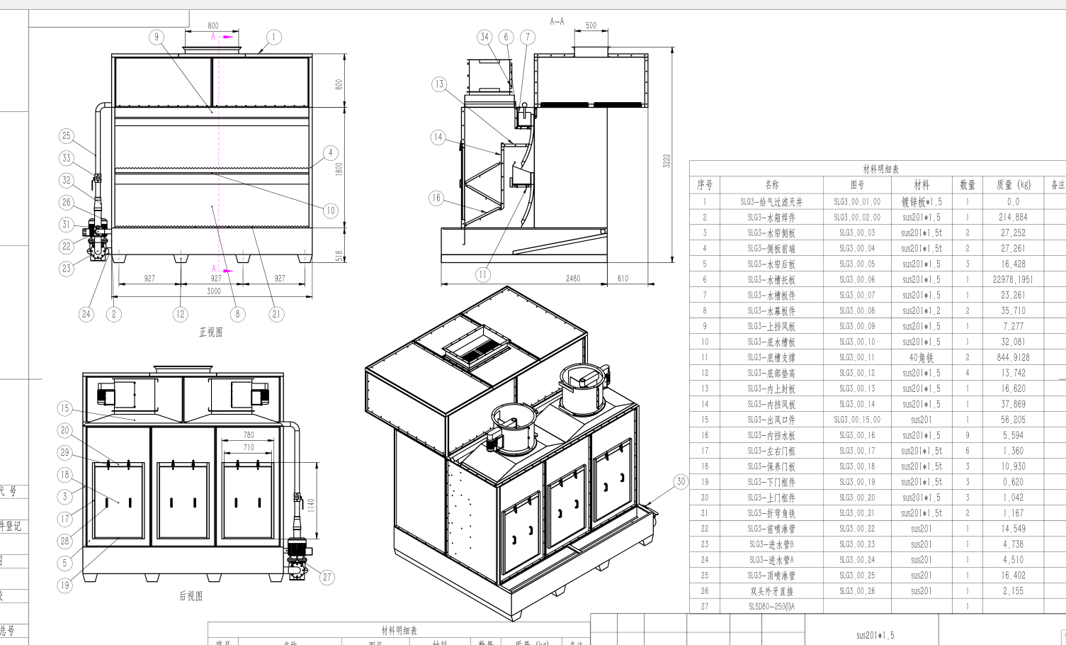Select balloon callout 20

(64, 430)
